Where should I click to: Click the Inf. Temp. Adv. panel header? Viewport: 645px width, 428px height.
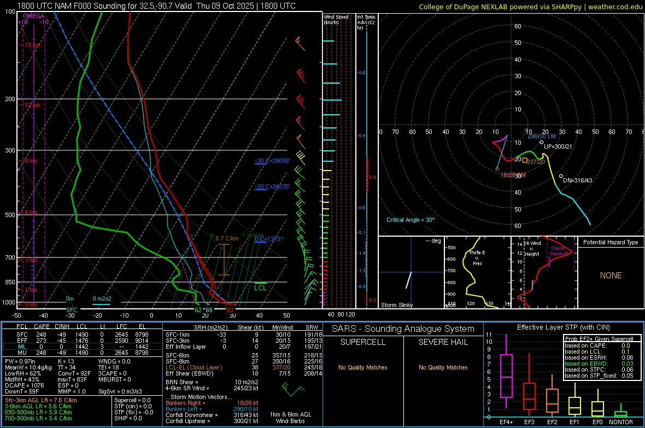click(x=366, y=22)
